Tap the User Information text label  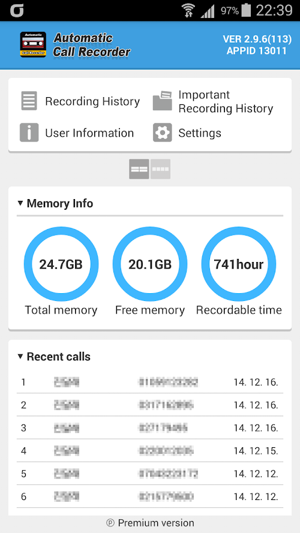(x=89, y=133)
